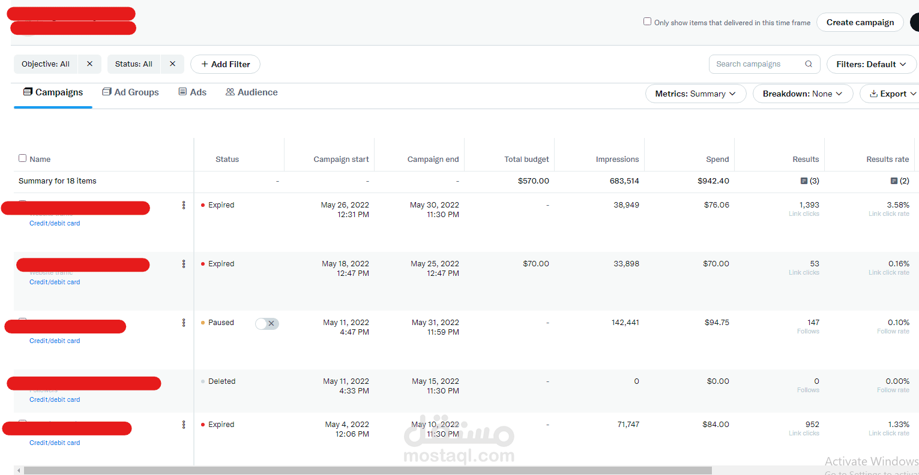Click the 53 link clicks result
The width and height of the screenshot is (919, 475).
[815, 264]
